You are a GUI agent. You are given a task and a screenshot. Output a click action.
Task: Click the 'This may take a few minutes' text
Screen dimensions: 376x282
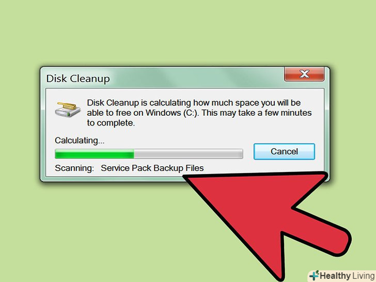pyautogui.click(x=257, y=113)
